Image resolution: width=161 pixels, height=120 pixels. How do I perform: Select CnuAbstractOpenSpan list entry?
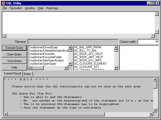pos(43,64)
